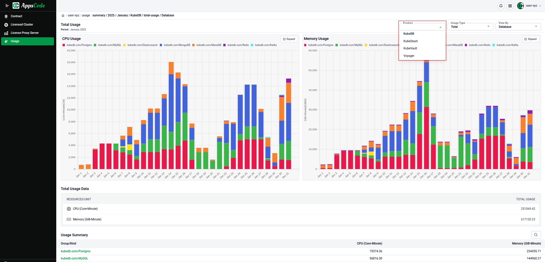Open the search icon in Usage Summary
The height and width of the screenshot is (262, 545).
click(536, 235)
